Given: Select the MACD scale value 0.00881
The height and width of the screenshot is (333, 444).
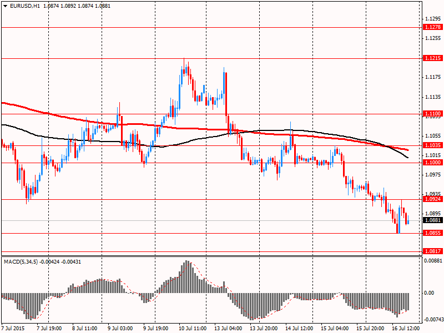Looking at the screenshot, I should click(433, 260).
